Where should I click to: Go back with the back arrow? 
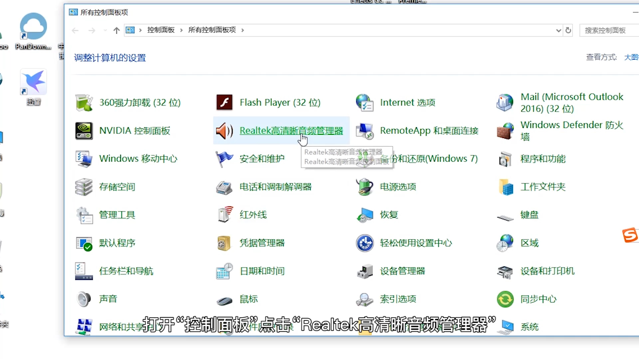[x=75, y=31]
